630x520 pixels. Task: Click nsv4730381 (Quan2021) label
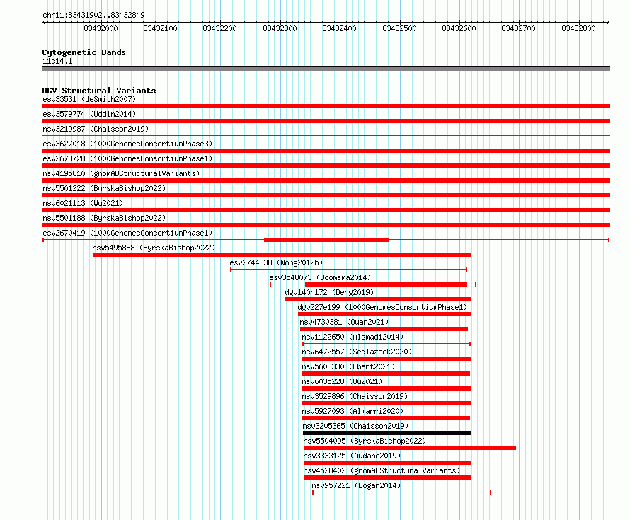pos(344,322)
